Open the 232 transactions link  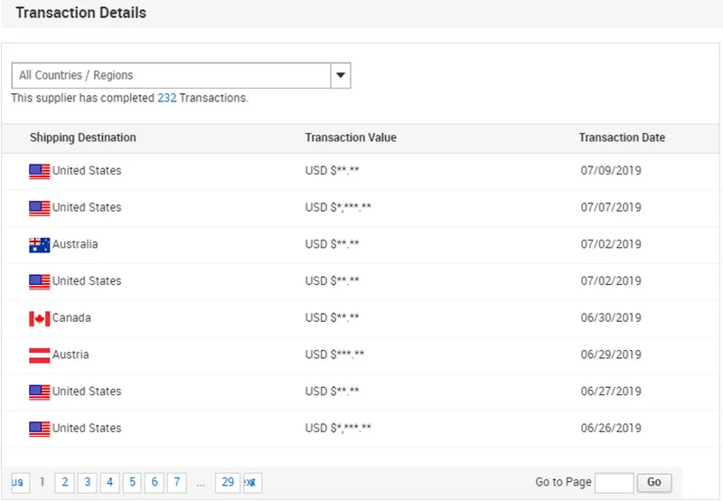point(166,98)
